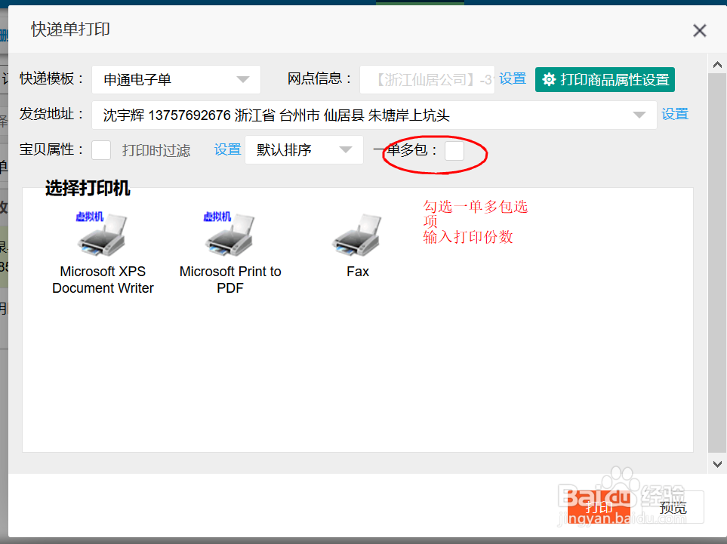Click the Microsoft XPS Document Writer label
The height and width of the screenshot is (544, 727).
click(x=103, y=279)
